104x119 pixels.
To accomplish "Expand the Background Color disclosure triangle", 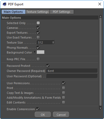I will click(x=35, y=52).
